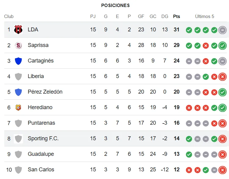229x179 pixels.
Task: Select the Guadalupe row points value
Action: pos(177,154)
